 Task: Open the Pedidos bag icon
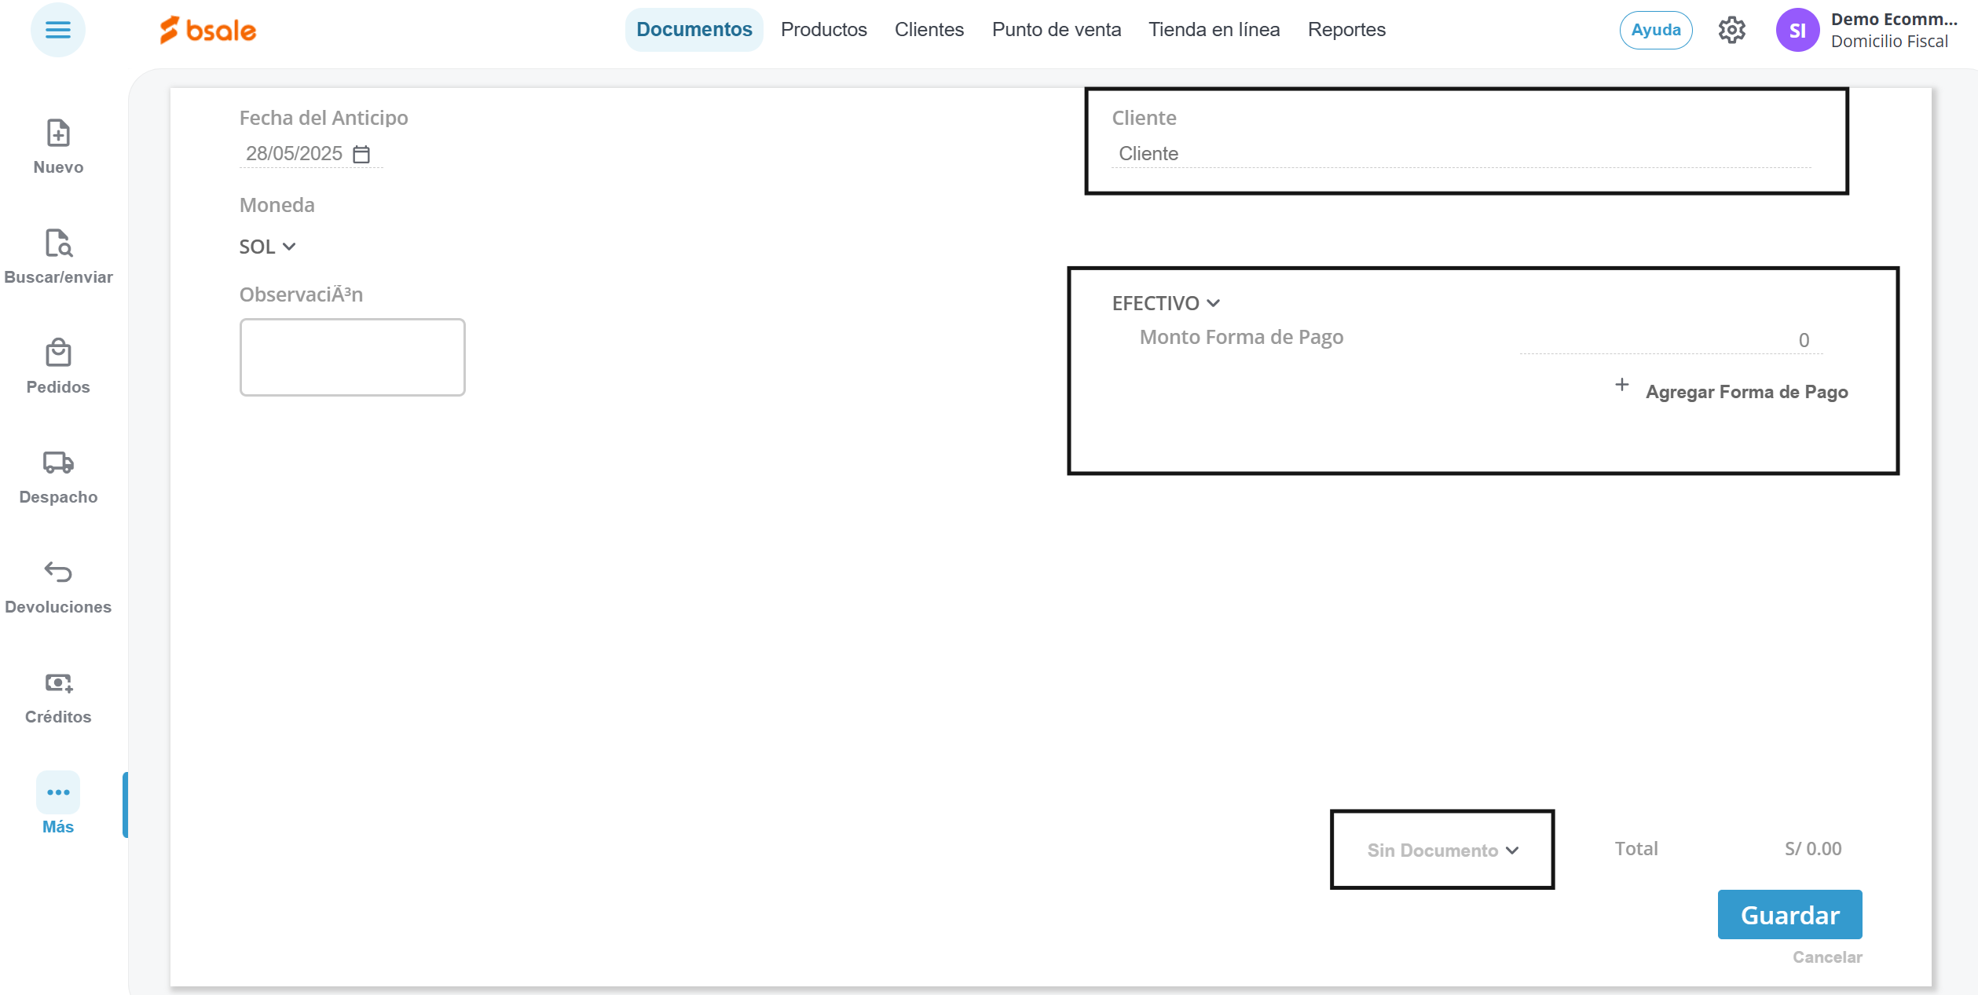(x=58, y=353)
